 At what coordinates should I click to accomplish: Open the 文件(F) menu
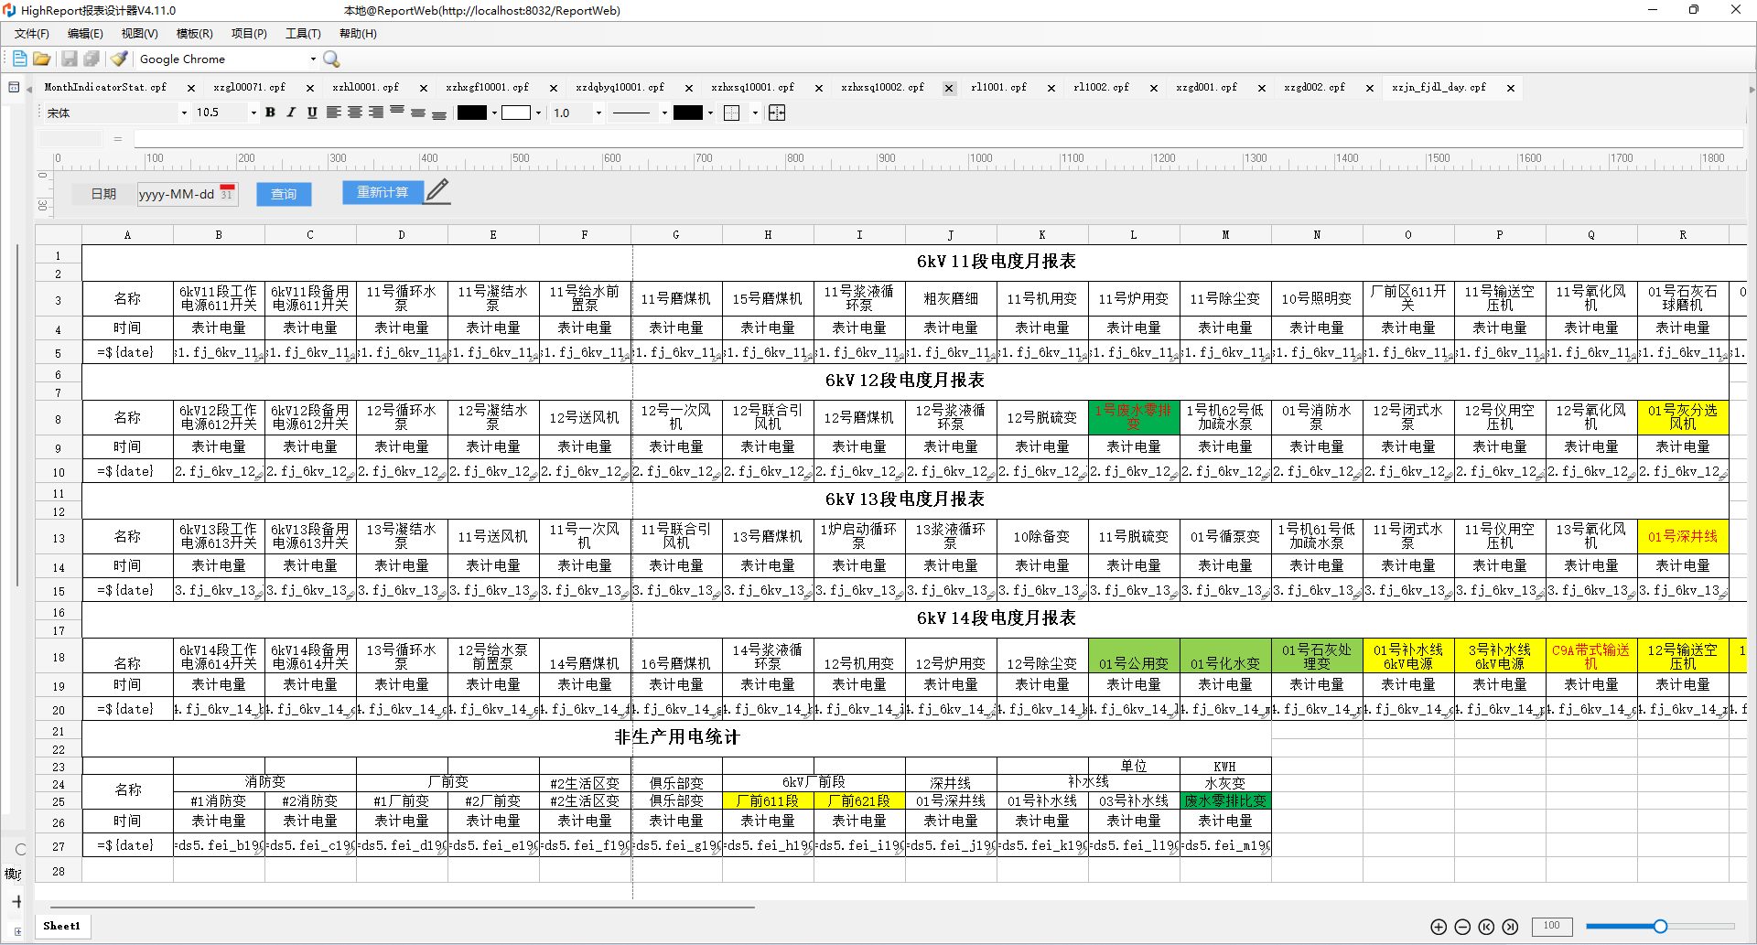[x=31, y=34]
